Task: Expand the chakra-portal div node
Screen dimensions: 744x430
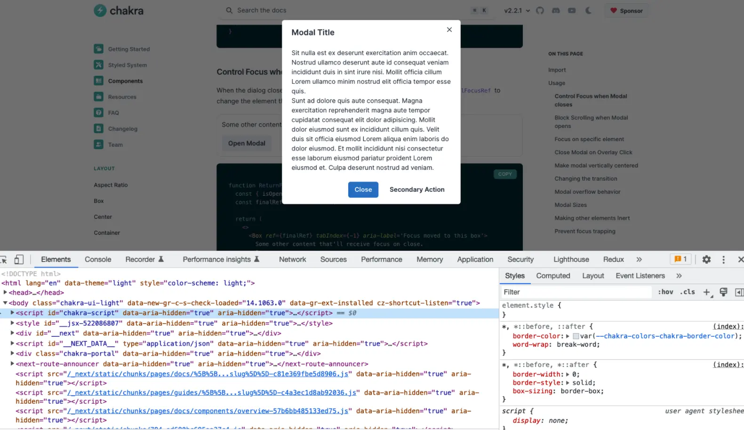Action: [12, 353]
